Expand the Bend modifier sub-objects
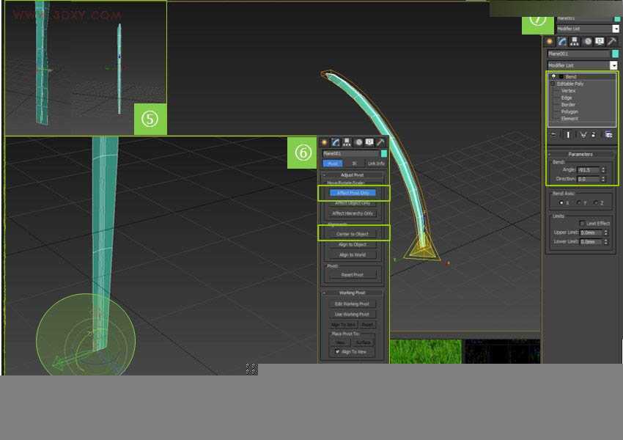623x440 pixels. click(561, 76)
